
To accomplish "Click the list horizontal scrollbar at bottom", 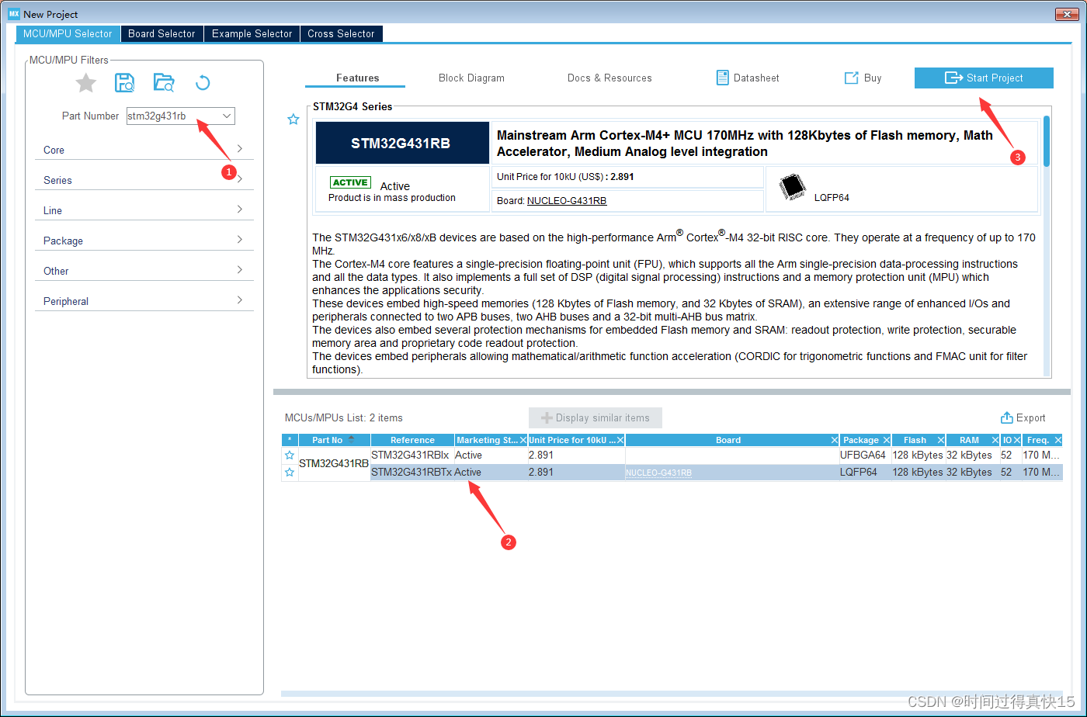I will (672, 693).
